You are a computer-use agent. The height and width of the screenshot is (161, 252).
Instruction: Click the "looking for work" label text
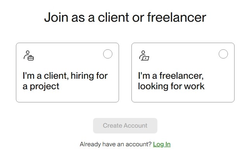pyautogui.click(x=171, y=86)
